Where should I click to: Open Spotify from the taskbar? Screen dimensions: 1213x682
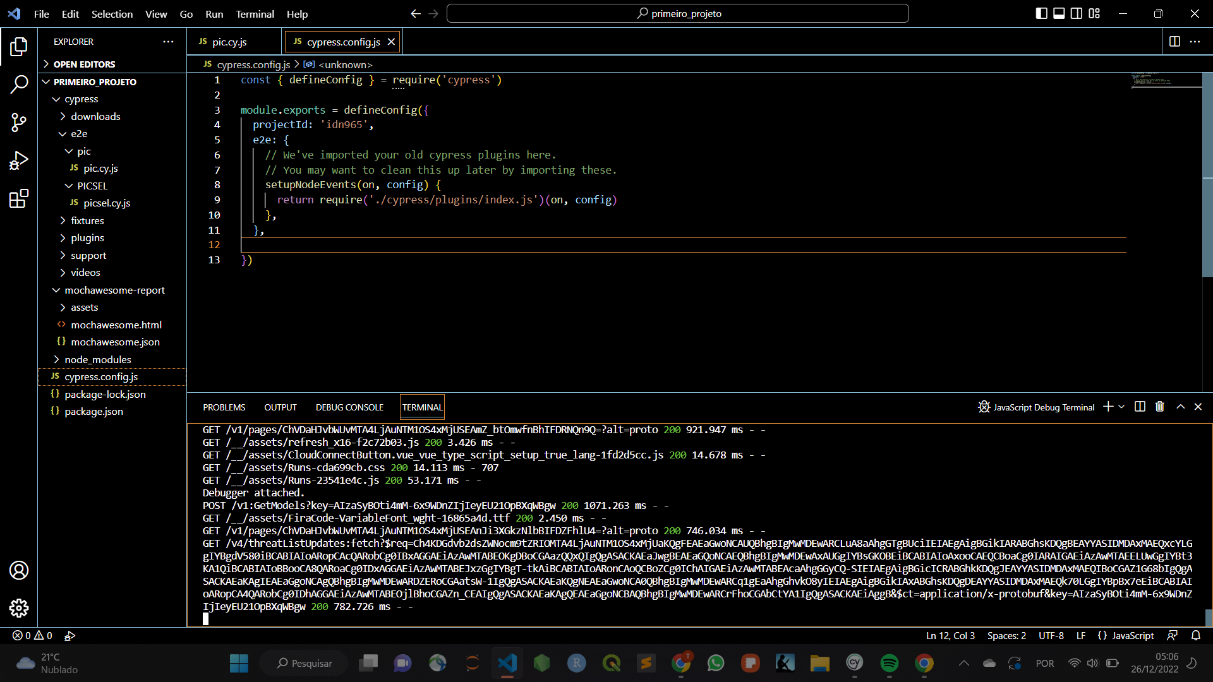(889, 663)
